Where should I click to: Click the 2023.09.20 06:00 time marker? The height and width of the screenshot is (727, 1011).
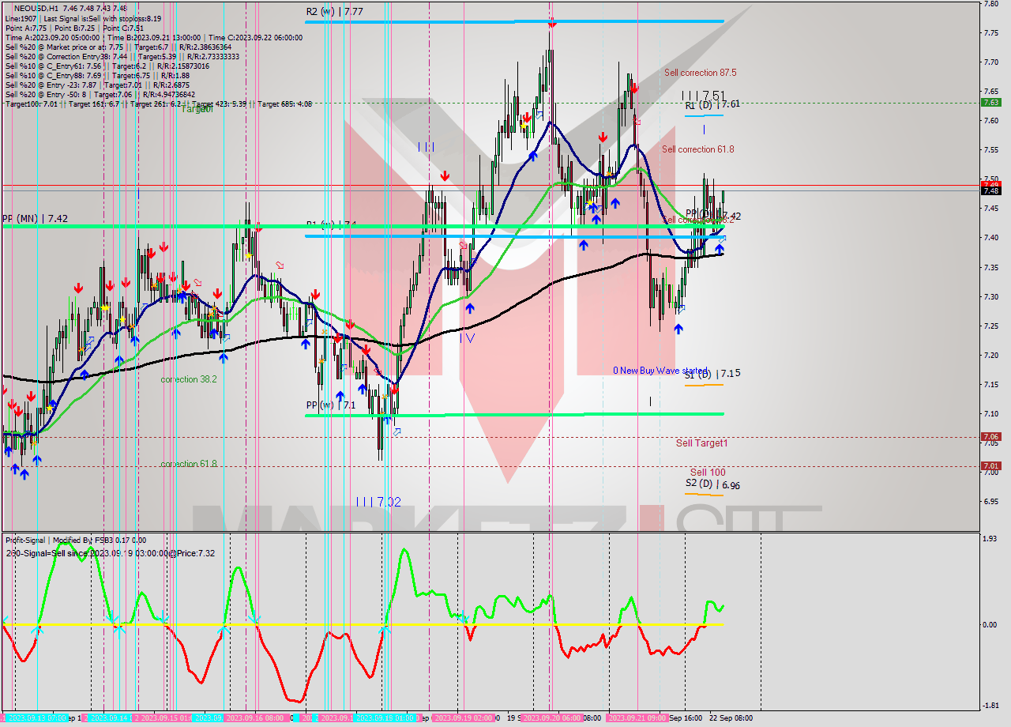[551, 718]
